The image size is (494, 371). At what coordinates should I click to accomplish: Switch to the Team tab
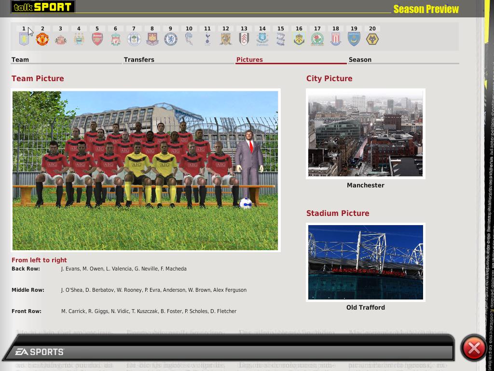pyautogui.click(x=20, y=59)
